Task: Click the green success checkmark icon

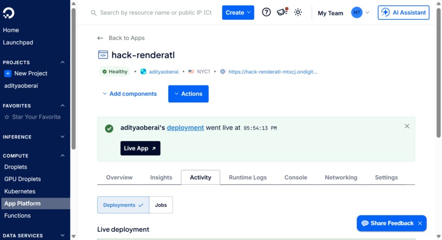Action: (109, 128)
